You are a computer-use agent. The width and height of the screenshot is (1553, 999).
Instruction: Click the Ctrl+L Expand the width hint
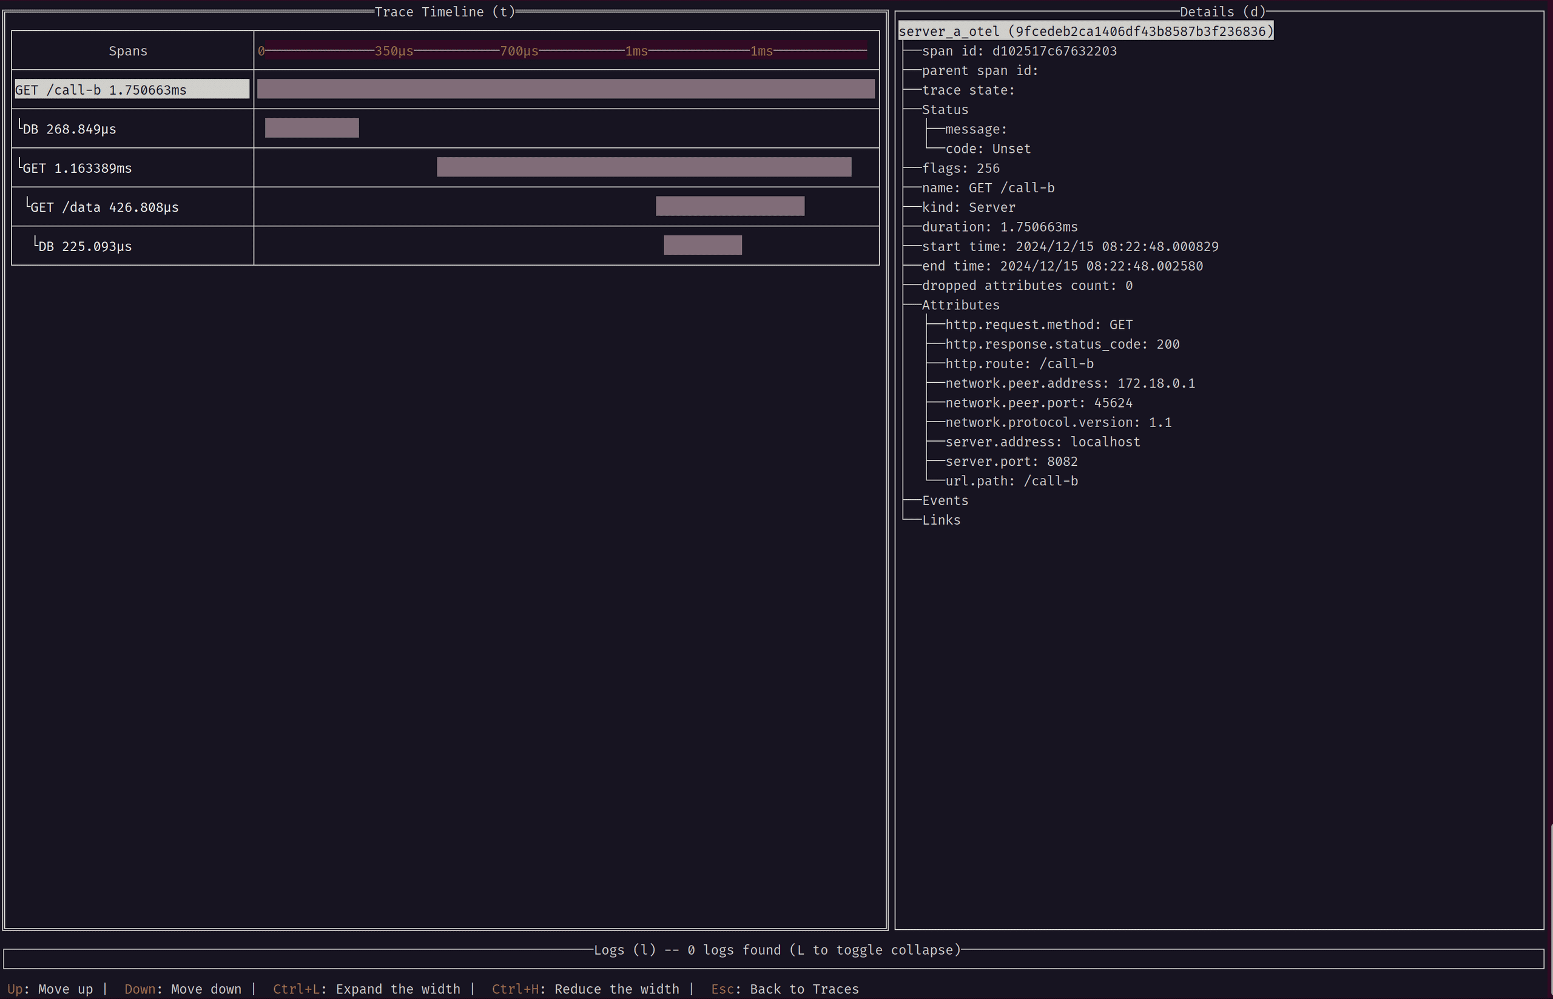[x=366, y=989]
